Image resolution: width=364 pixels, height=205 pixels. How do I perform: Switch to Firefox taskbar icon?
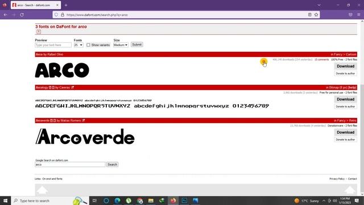[x=173, y=200]
